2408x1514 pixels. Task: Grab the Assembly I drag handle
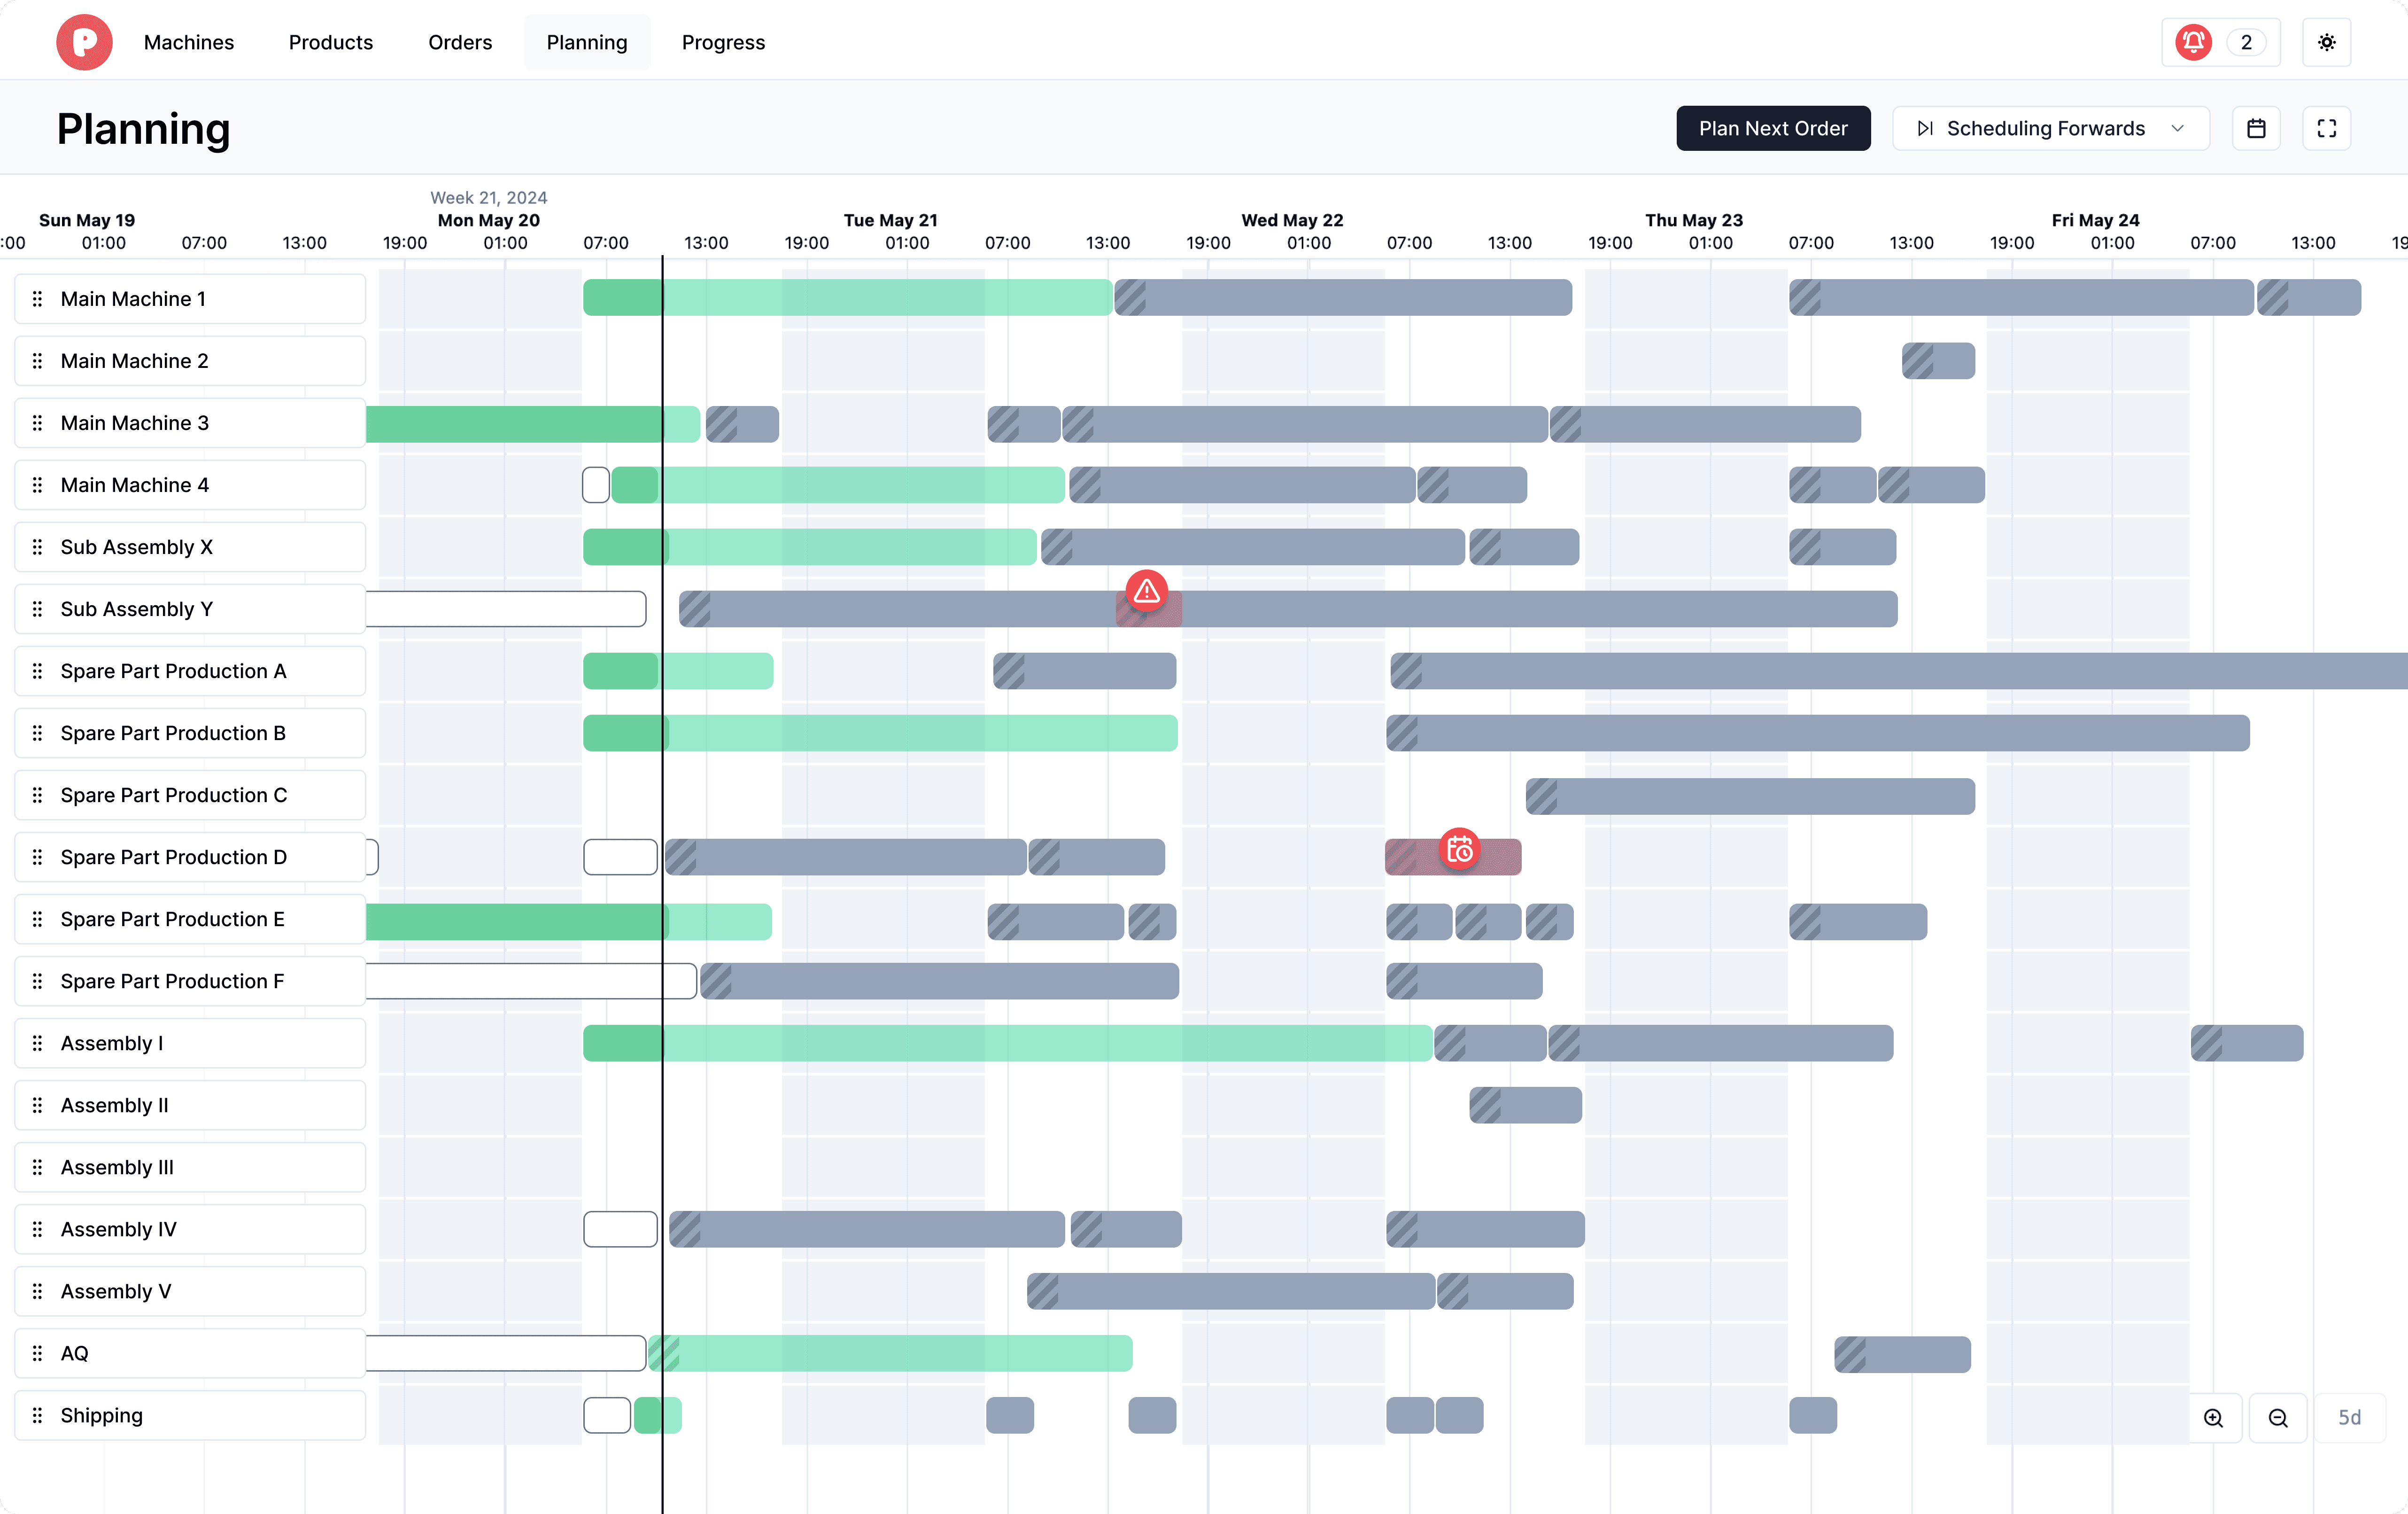[x=38, y=1044]
